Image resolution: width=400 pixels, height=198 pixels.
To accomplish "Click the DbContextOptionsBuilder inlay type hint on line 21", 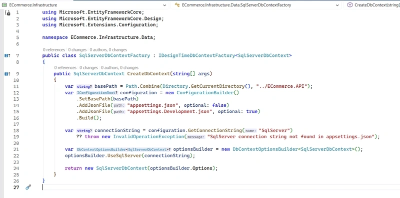I will [x=123, y=150].
